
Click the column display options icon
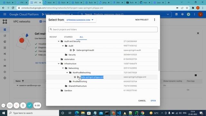click(196, 75)
